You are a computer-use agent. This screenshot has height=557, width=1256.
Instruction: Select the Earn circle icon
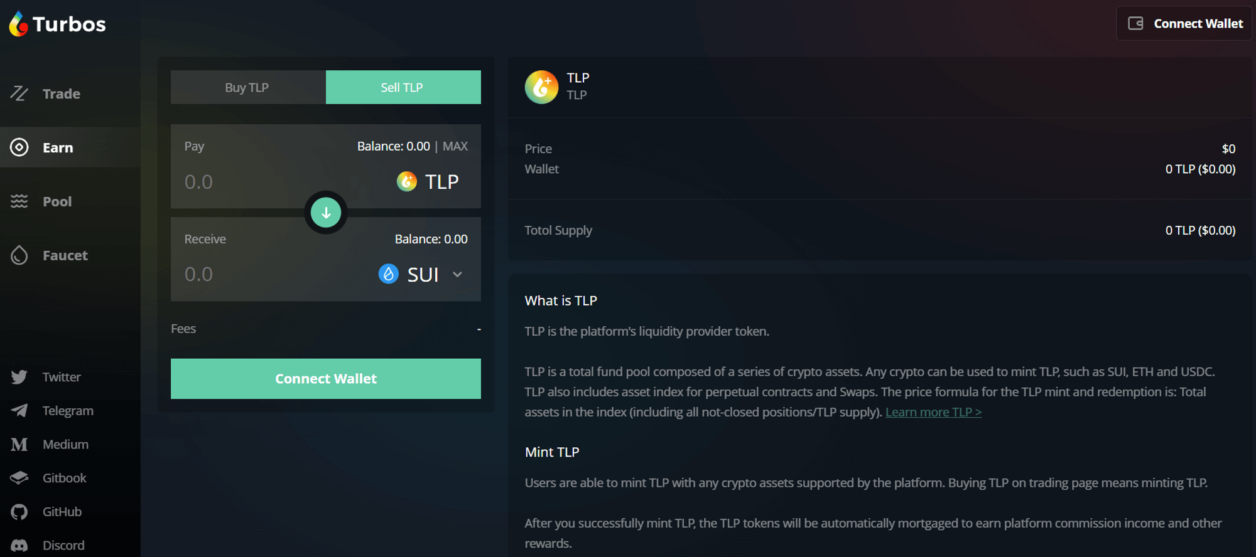(x=19, y=147)
